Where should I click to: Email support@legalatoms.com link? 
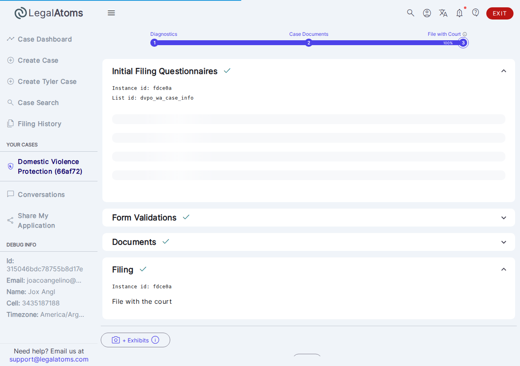pyautogui.click(x=49, y=359)
